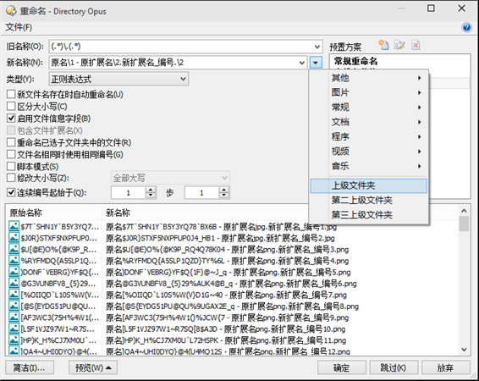Select the image file icon of [AF3WC3 row
Image resolution: width=479 pixels, height=381 pixels.
14,317
